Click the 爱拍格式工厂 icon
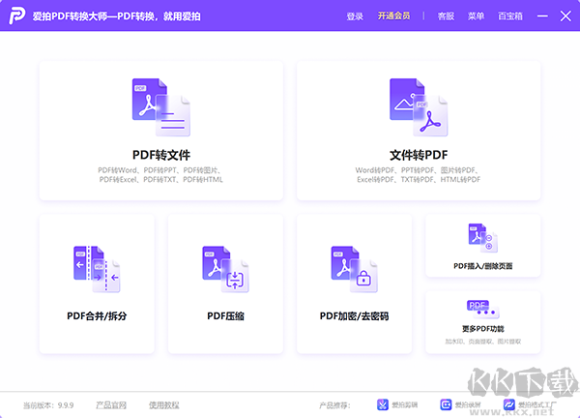580x418 pixels. coord(509,404)
